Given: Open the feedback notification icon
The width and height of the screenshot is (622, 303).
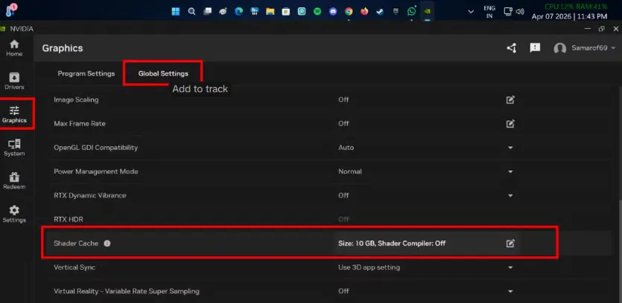Looking at the screenshot, I should pyautogui.click(x=535, y=48).
